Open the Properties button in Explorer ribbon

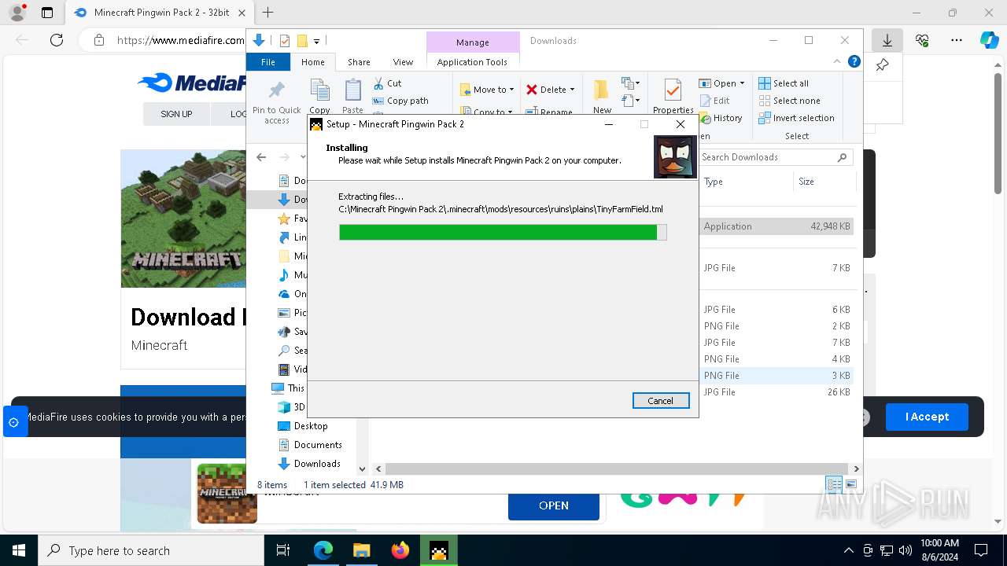click(x=673, y=96)
